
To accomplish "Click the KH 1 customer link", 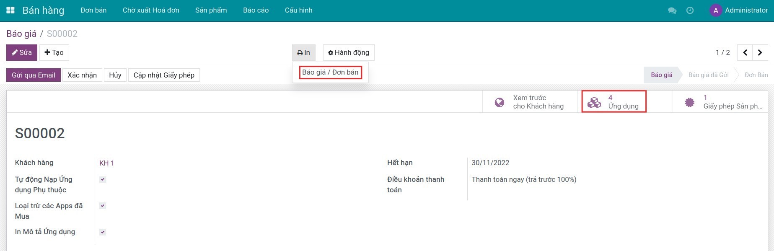I will coord(106,163).
